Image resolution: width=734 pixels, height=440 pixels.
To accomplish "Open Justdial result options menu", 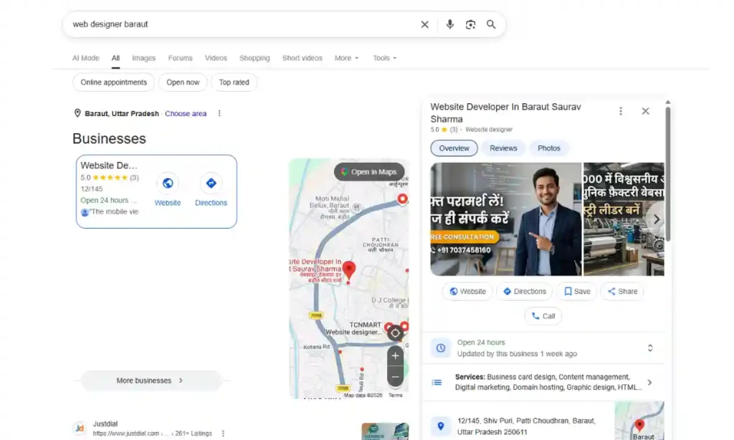I will pyautogui.click(x=223, y=434).
